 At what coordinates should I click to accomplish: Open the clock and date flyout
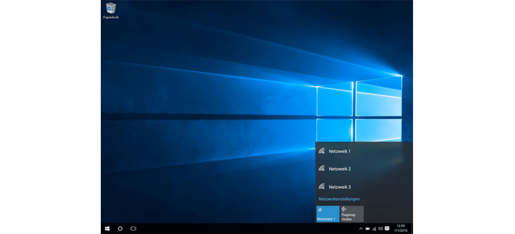point(400,228)
